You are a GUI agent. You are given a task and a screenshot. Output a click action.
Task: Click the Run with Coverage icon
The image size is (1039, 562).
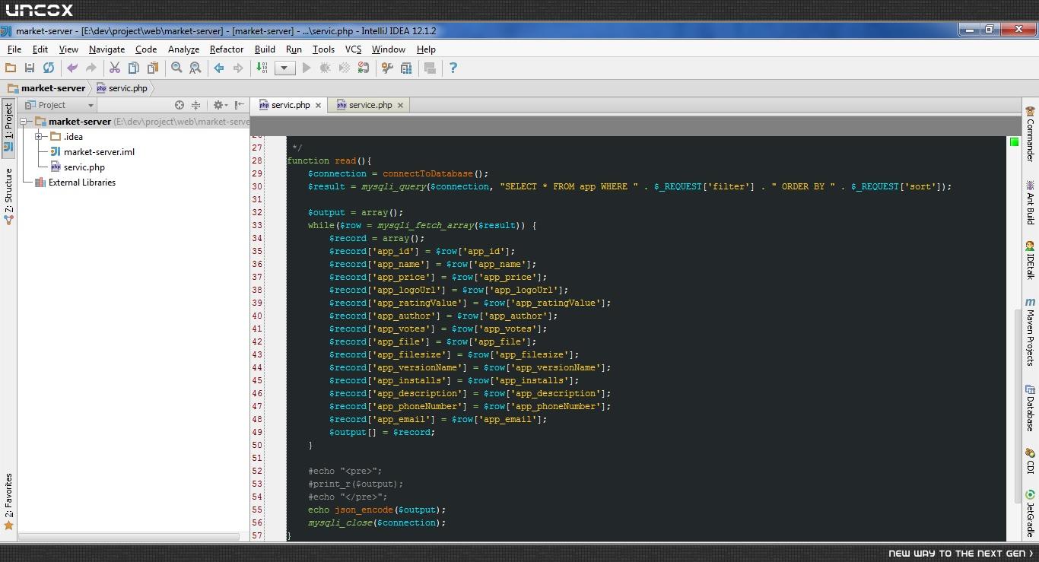tap(345, 68)
